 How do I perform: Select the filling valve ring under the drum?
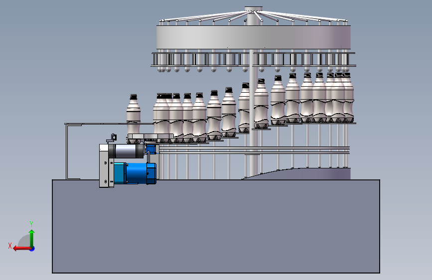point(254,59)
